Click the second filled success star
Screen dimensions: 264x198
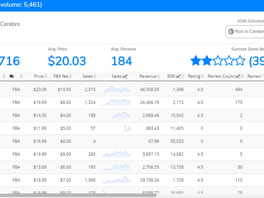pos(207,60)
